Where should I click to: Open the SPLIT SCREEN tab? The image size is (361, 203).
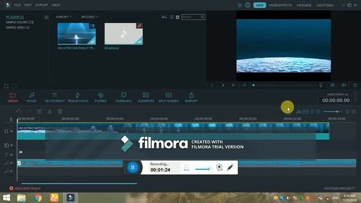169,98
